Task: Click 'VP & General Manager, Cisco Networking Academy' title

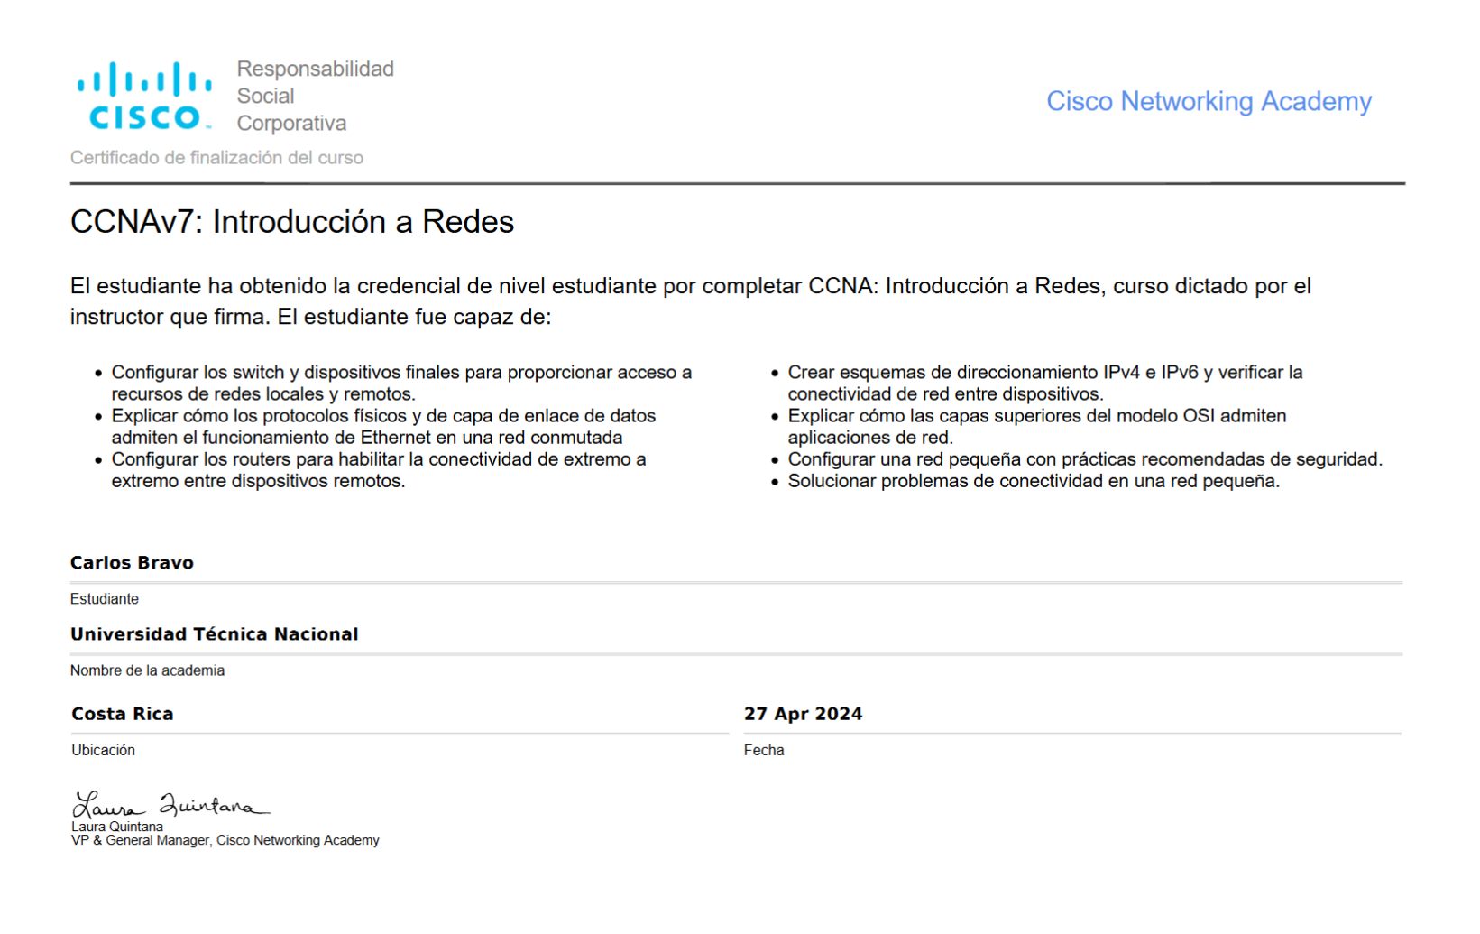Action: 225,840
